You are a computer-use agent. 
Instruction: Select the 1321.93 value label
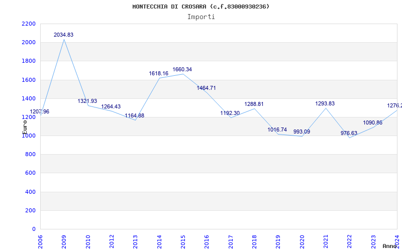pos(87,101)
